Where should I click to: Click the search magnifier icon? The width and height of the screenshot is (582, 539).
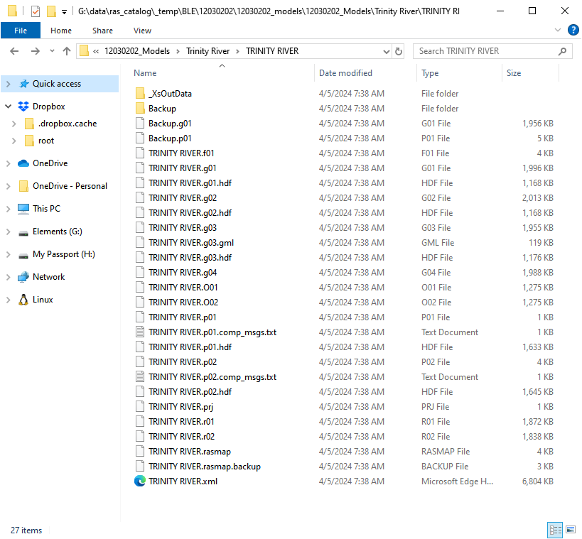point(562,51)
